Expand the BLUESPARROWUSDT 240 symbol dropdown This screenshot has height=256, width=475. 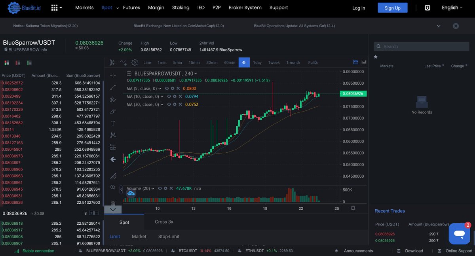(196, 74)
